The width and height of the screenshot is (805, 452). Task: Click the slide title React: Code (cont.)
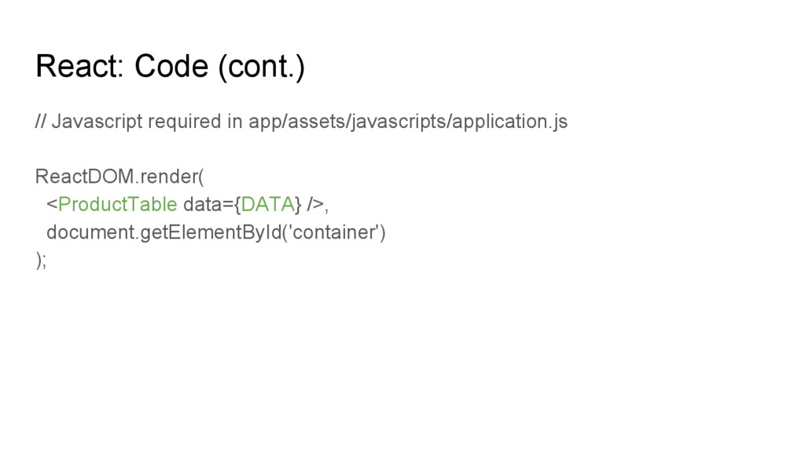pyautogui.click(x=170, y=67)
